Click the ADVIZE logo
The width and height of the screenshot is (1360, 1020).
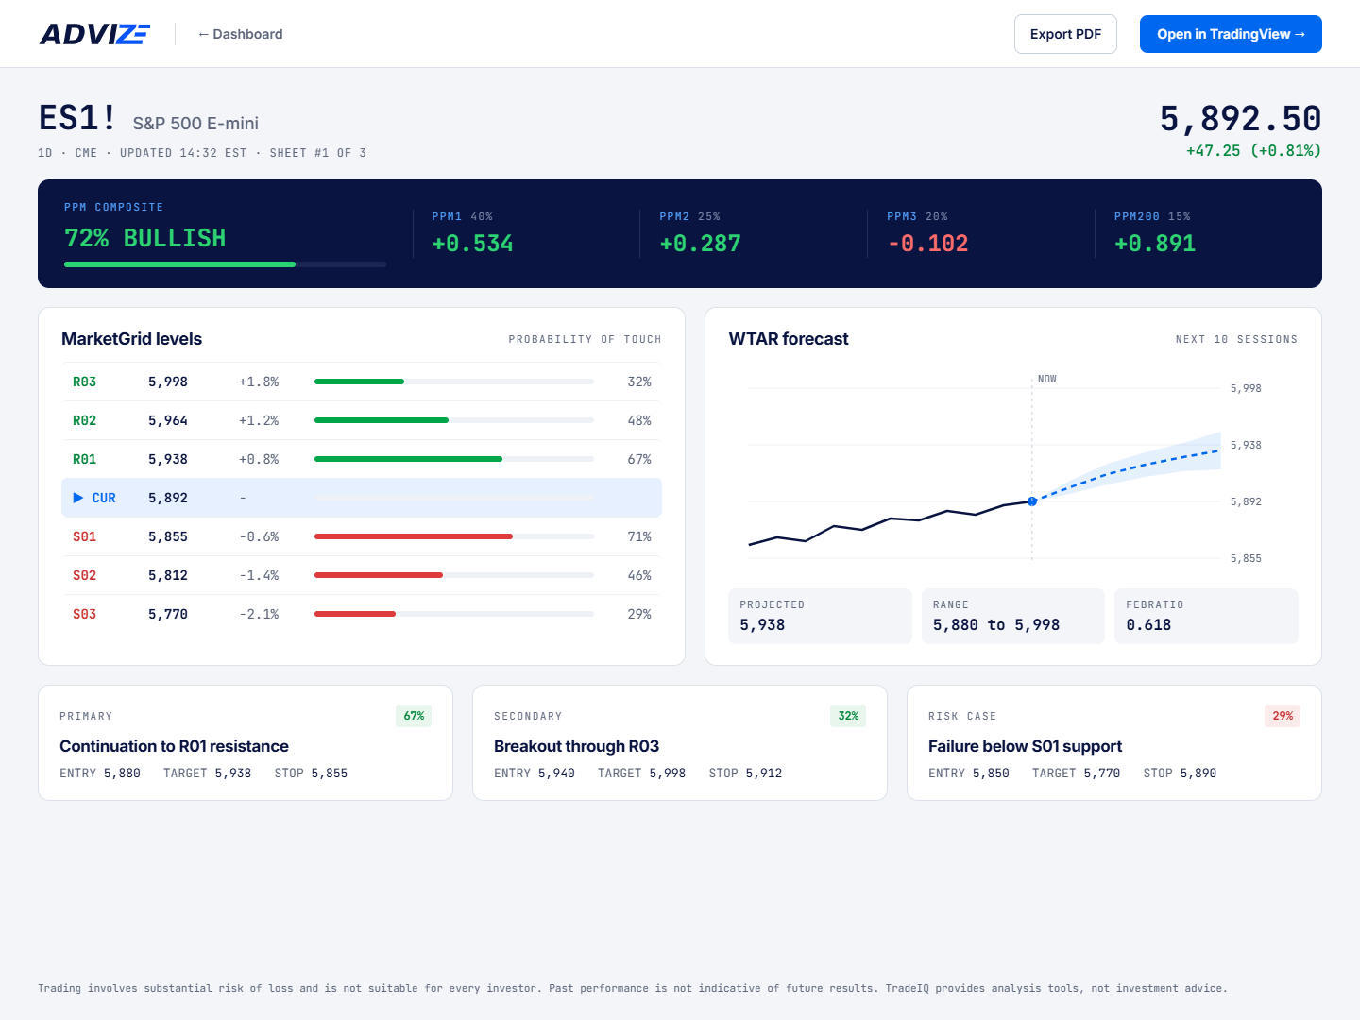tap(94, 34)
